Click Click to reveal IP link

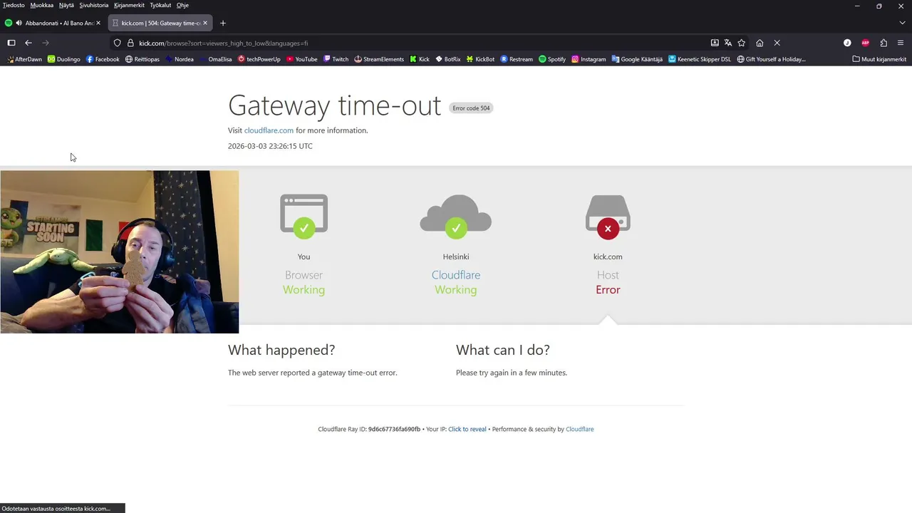pos(467,429)
